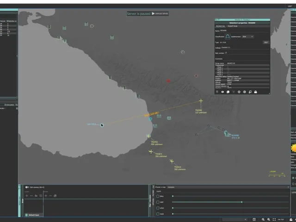Enable the urban layer checkbox
This screenshot has height=222, width=296.
(x=158, y=208)
